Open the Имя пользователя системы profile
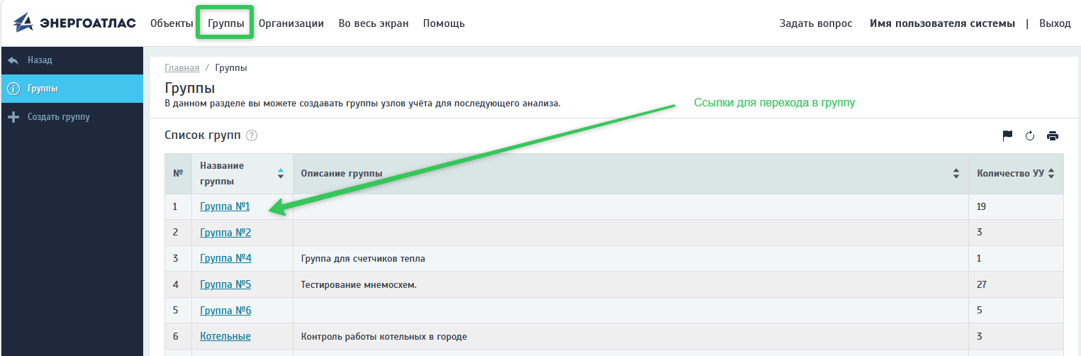This screenshot has width=1081, height=356. pyautogui.click(x=942, y=23)
